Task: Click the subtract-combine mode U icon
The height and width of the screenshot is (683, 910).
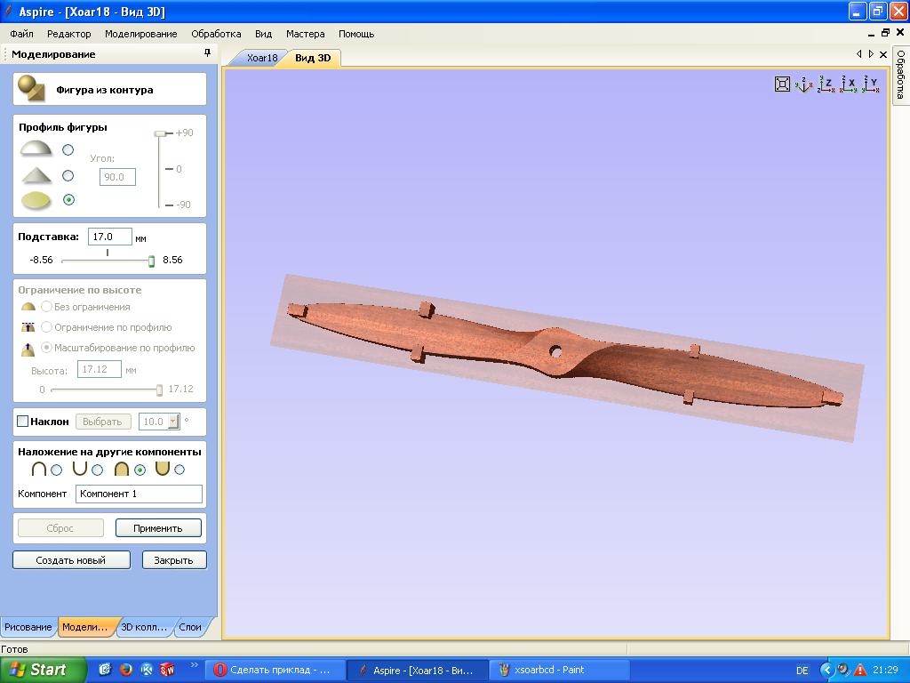Action: [80, 469]
